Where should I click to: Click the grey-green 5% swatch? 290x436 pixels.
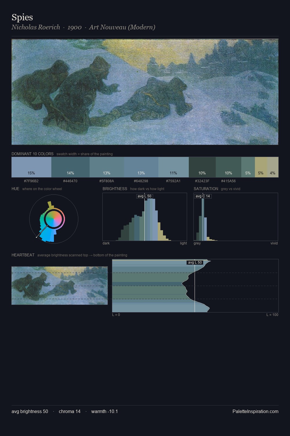click(x=248, y=167)
